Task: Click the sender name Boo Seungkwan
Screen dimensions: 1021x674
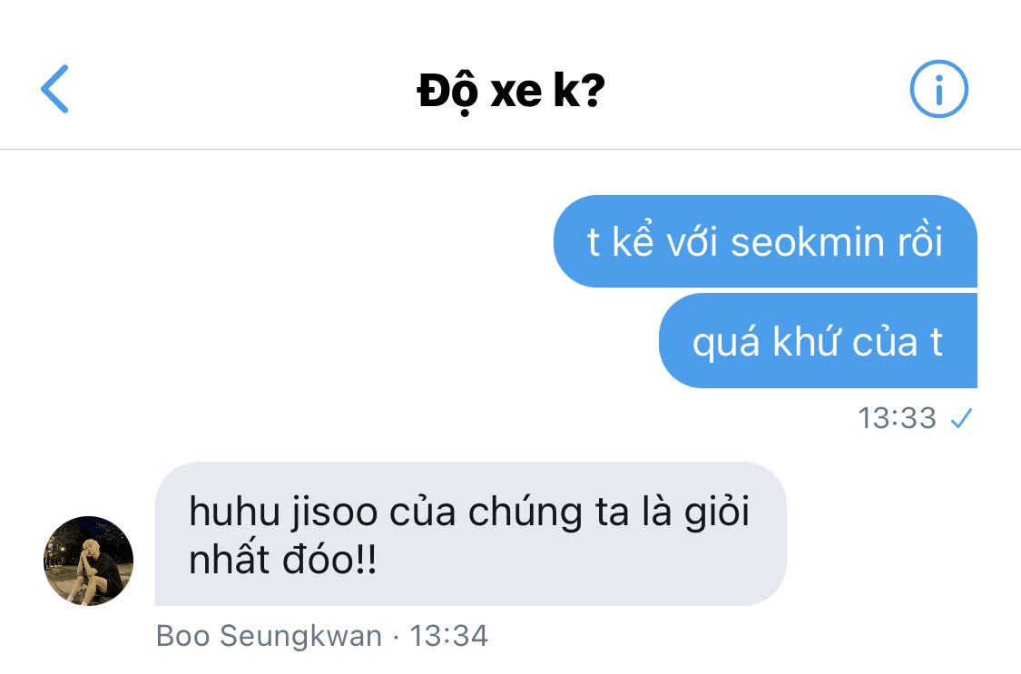Action: pos(269,636)
